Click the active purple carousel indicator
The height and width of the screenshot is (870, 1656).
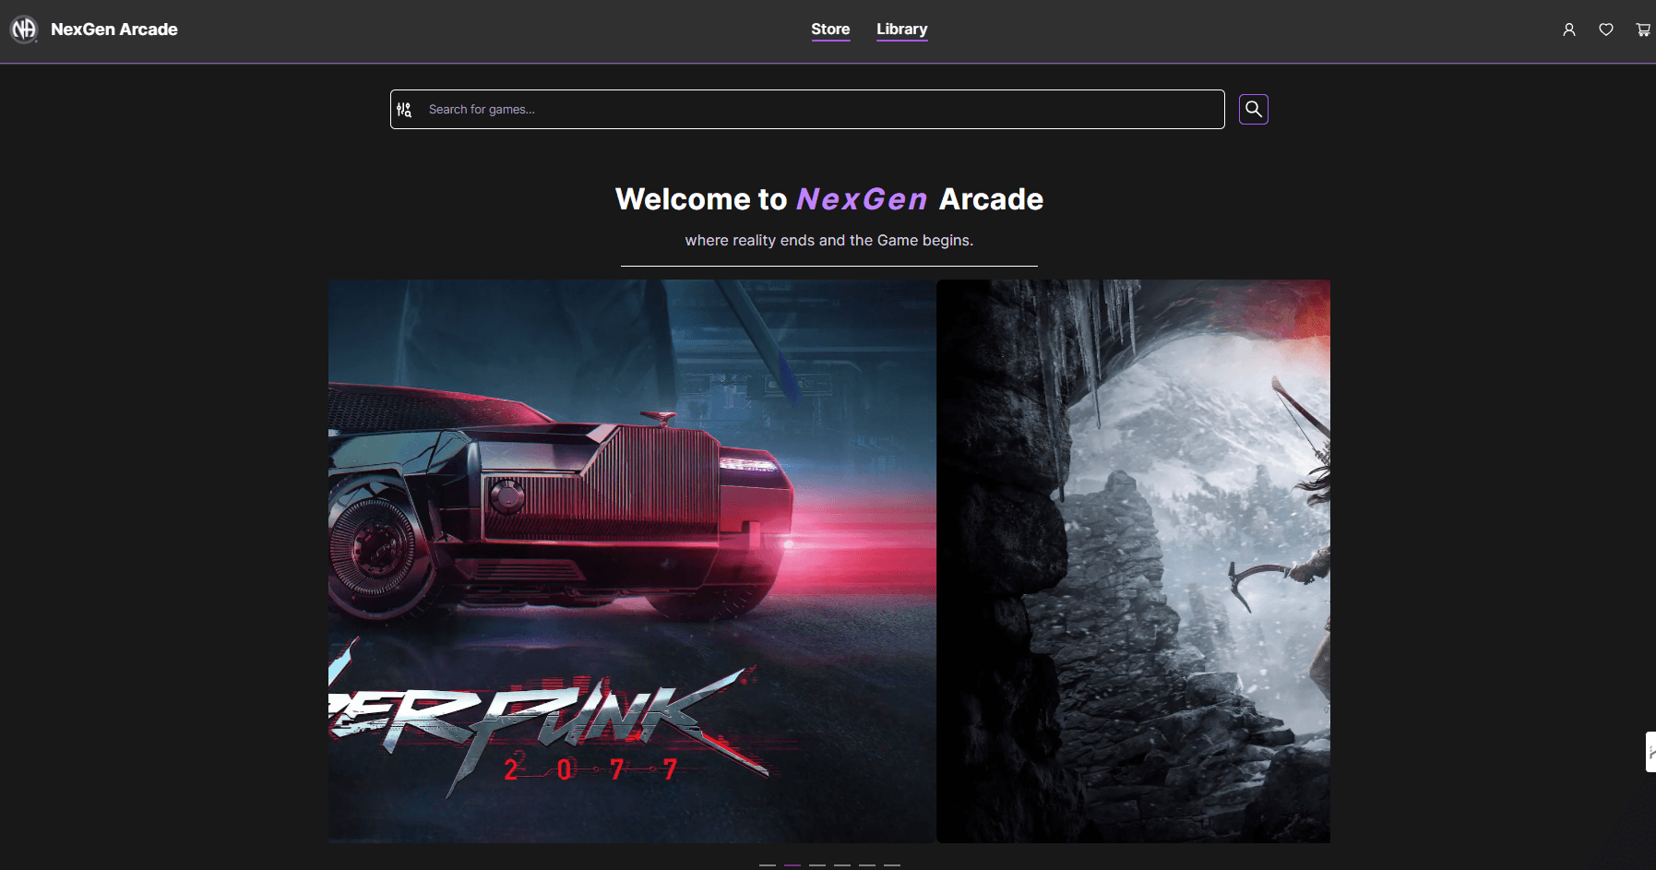pos(792,865)
